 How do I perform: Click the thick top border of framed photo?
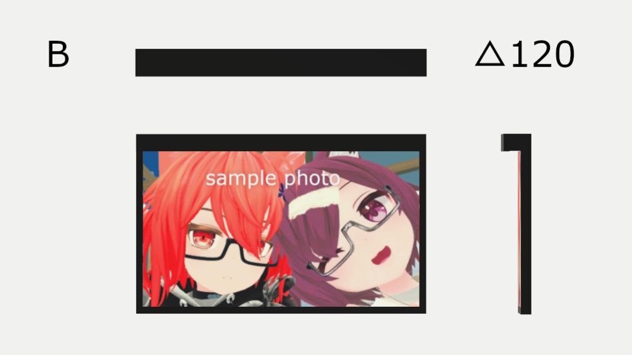point(281,143)
